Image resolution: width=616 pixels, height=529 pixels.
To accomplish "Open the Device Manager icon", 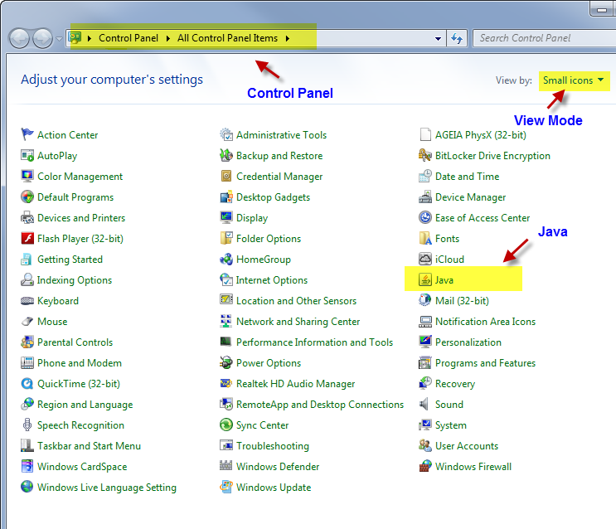I will pyautogui.click(x=425, y=197).
